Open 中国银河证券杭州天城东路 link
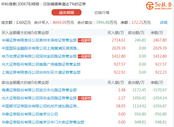Screen dimensions: 174x127 click(x=40, y=106)
